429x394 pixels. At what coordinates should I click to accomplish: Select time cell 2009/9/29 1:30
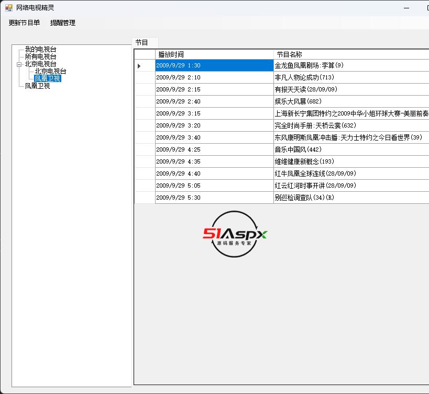pyautogui.click(x=214, y=65)
